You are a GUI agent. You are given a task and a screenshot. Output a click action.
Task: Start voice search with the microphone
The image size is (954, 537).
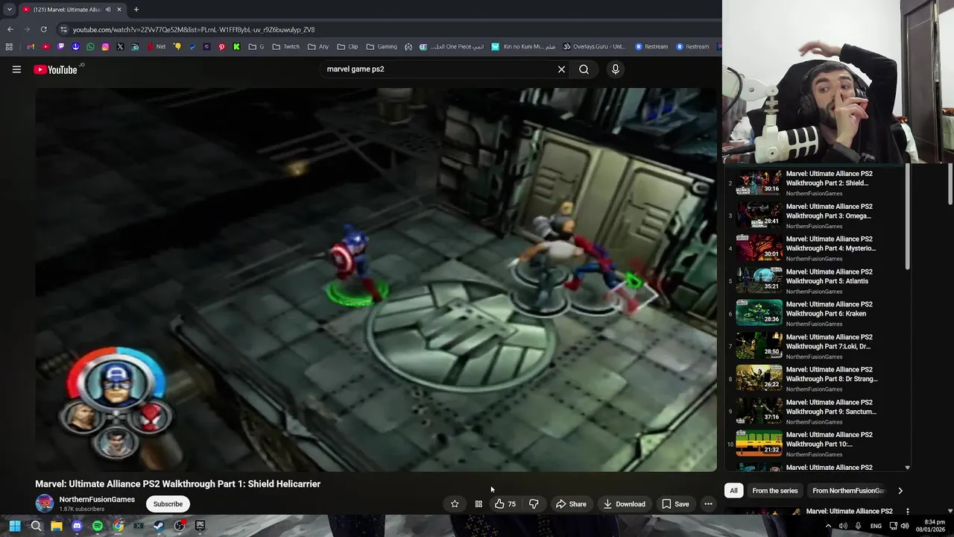pos(615,69)
